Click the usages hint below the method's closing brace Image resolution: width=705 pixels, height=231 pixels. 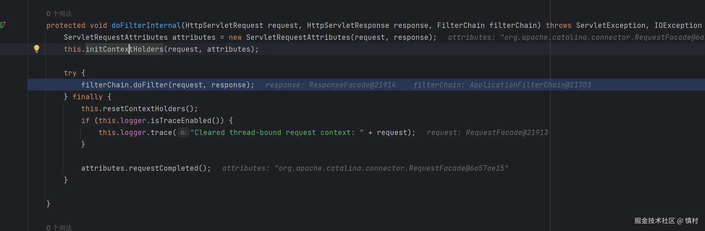click(59, 227)
